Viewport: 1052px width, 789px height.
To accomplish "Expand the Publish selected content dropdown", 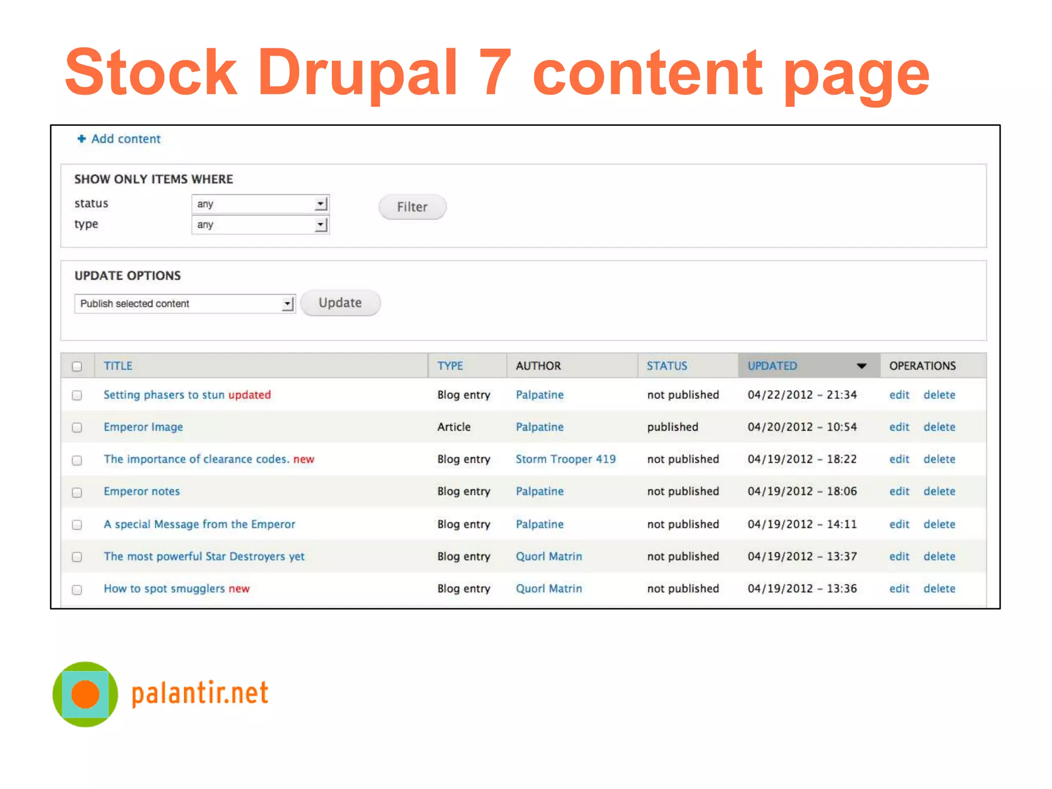I will click(x=185, y=304).
